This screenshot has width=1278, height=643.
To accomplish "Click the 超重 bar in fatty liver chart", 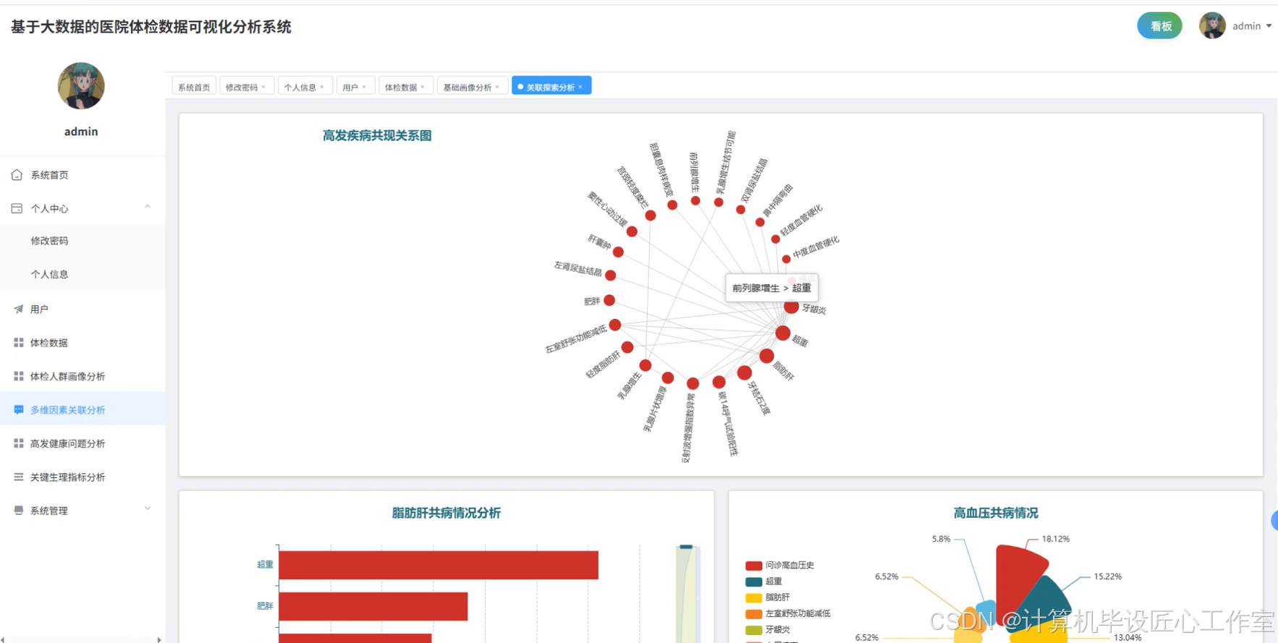I will (439, 565).
